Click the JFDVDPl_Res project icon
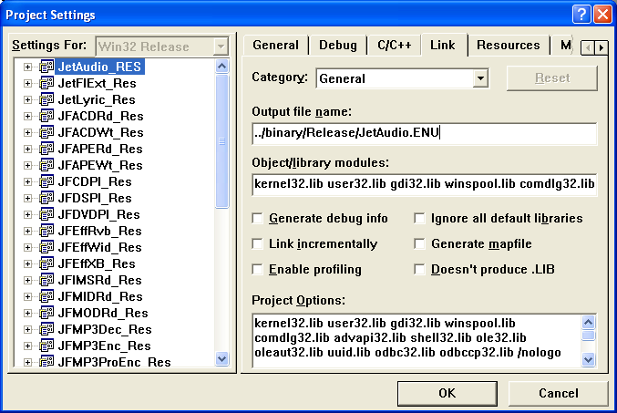The width and height of the screenshot is (617, 413). [46, 214]
